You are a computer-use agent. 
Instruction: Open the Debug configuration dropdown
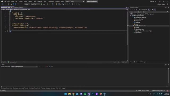click(27, 4)
